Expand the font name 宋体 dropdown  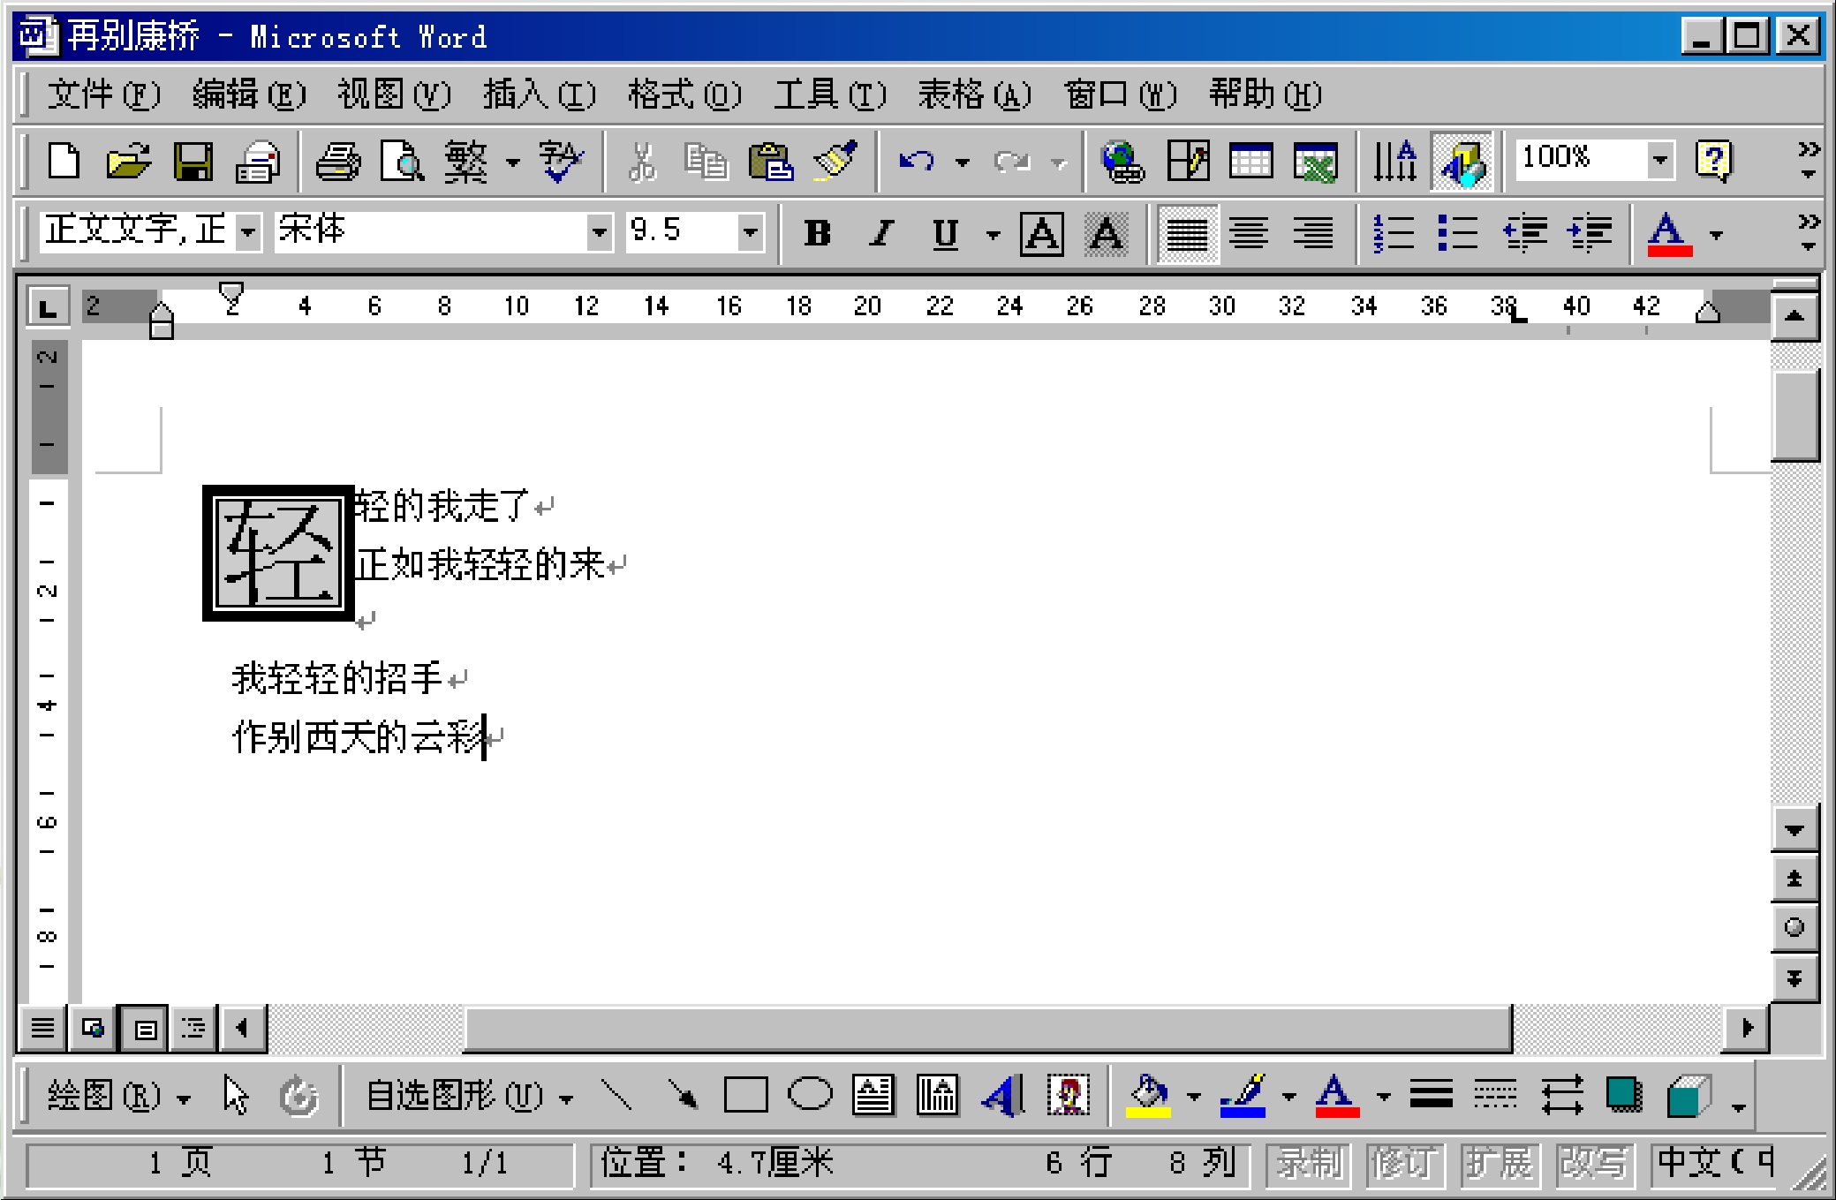point(600,233)
